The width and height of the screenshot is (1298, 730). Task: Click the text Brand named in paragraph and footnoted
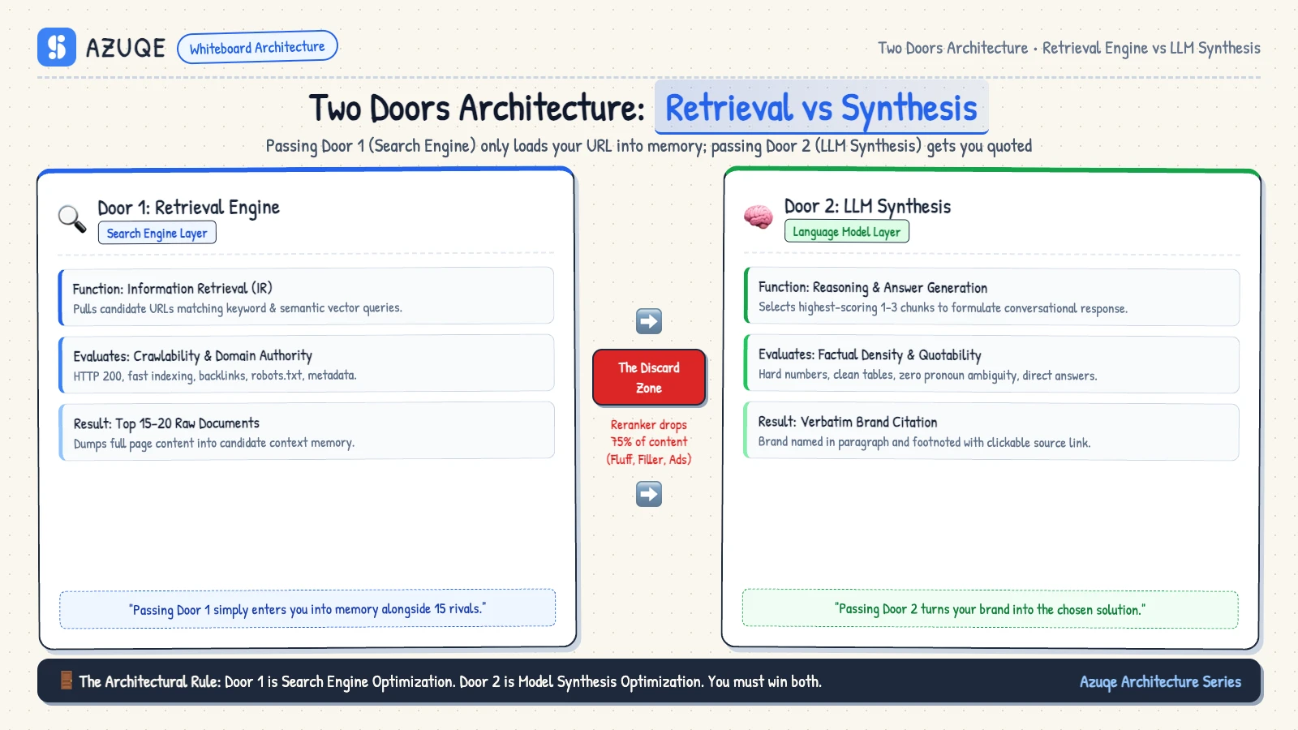[924, 442]
